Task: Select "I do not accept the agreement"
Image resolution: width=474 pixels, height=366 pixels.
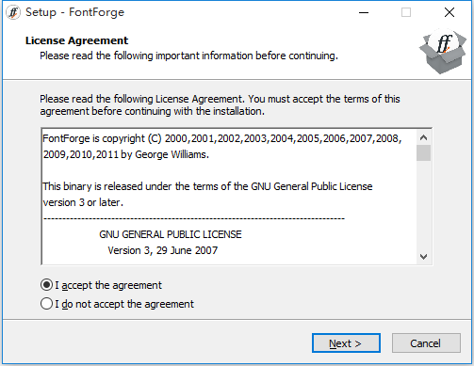Action: click(x=117, y=304)
